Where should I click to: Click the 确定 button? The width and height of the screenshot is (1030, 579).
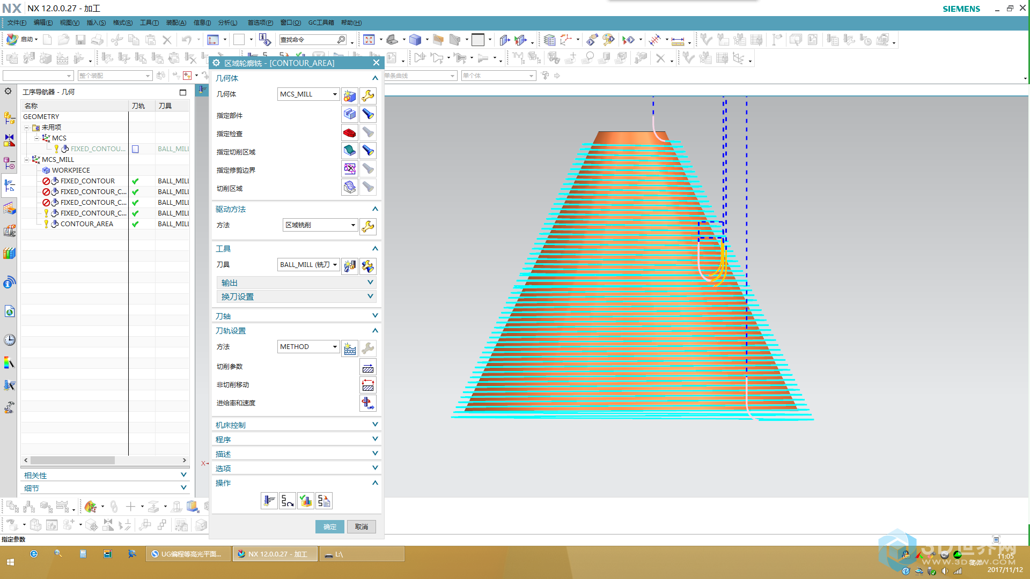click(x=330, y=527)
